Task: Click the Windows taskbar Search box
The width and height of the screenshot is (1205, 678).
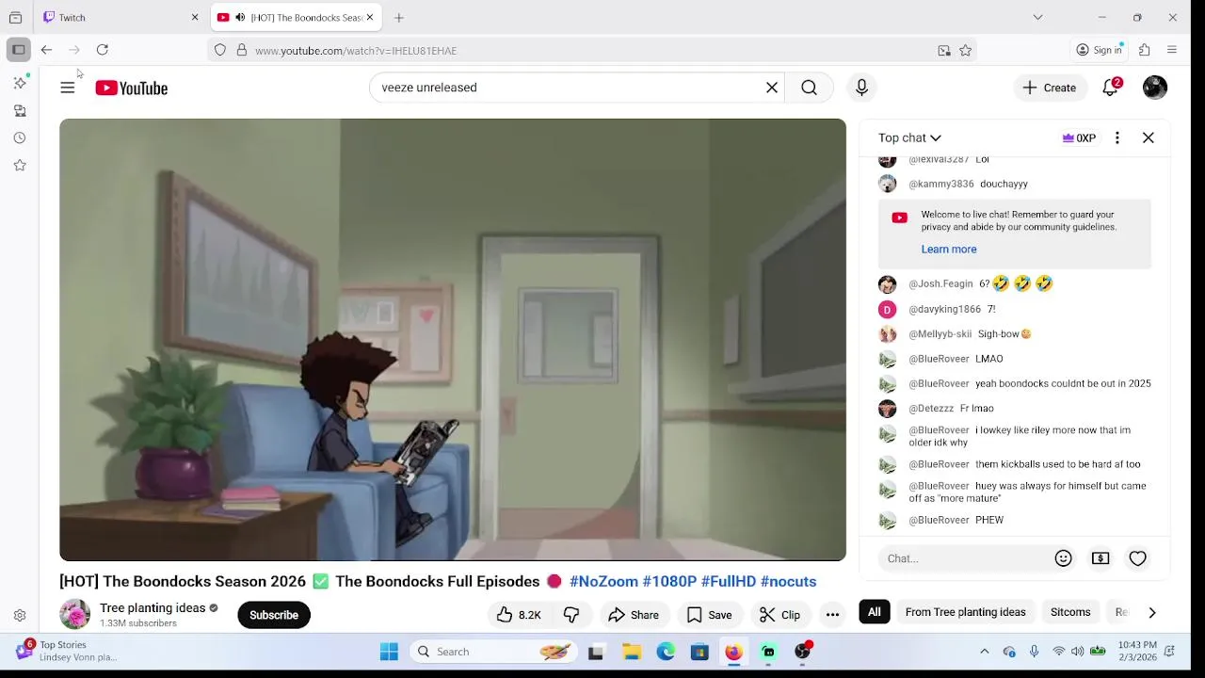Action: pos(494,652)
